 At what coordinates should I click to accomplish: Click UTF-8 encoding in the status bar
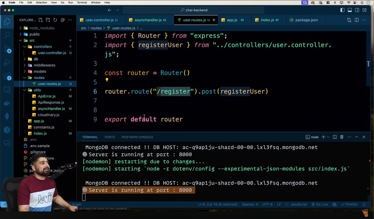[x=267, y=204]
